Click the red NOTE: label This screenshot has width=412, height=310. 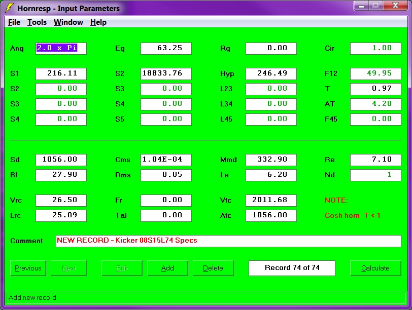pyautogui.click(x=336, y=201)
